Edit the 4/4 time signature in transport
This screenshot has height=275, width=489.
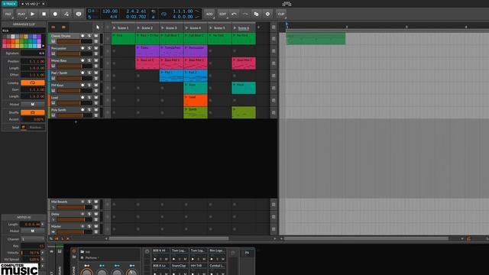[x=114, y=17]
